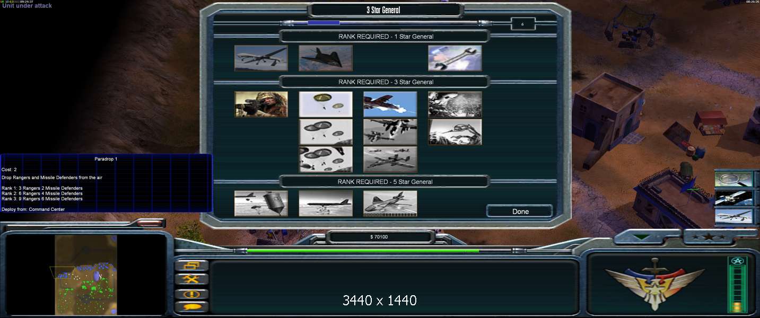Viewport: 760px width, 318px height.
Task: Click the 'Paradrop 1' tooltip title
Action: 106,159
